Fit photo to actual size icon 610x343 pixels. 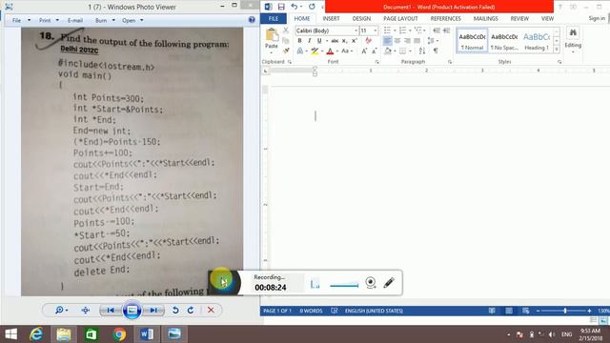pyautogui.click(x=86, y=310)
